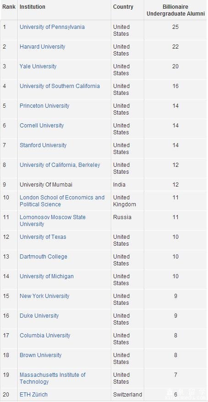
Task: Click the New York University link
Action: pos(44,297)
